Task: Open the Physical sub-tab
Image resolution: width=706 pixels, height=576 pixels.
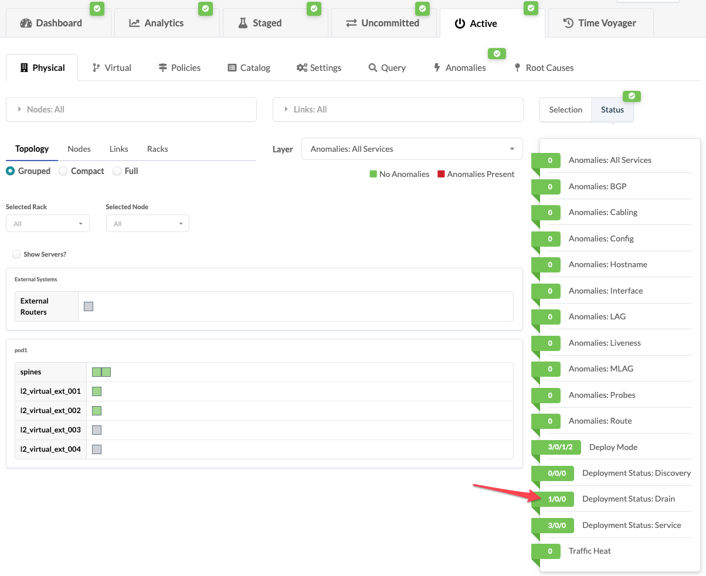Action: click(x=42, y=68)
